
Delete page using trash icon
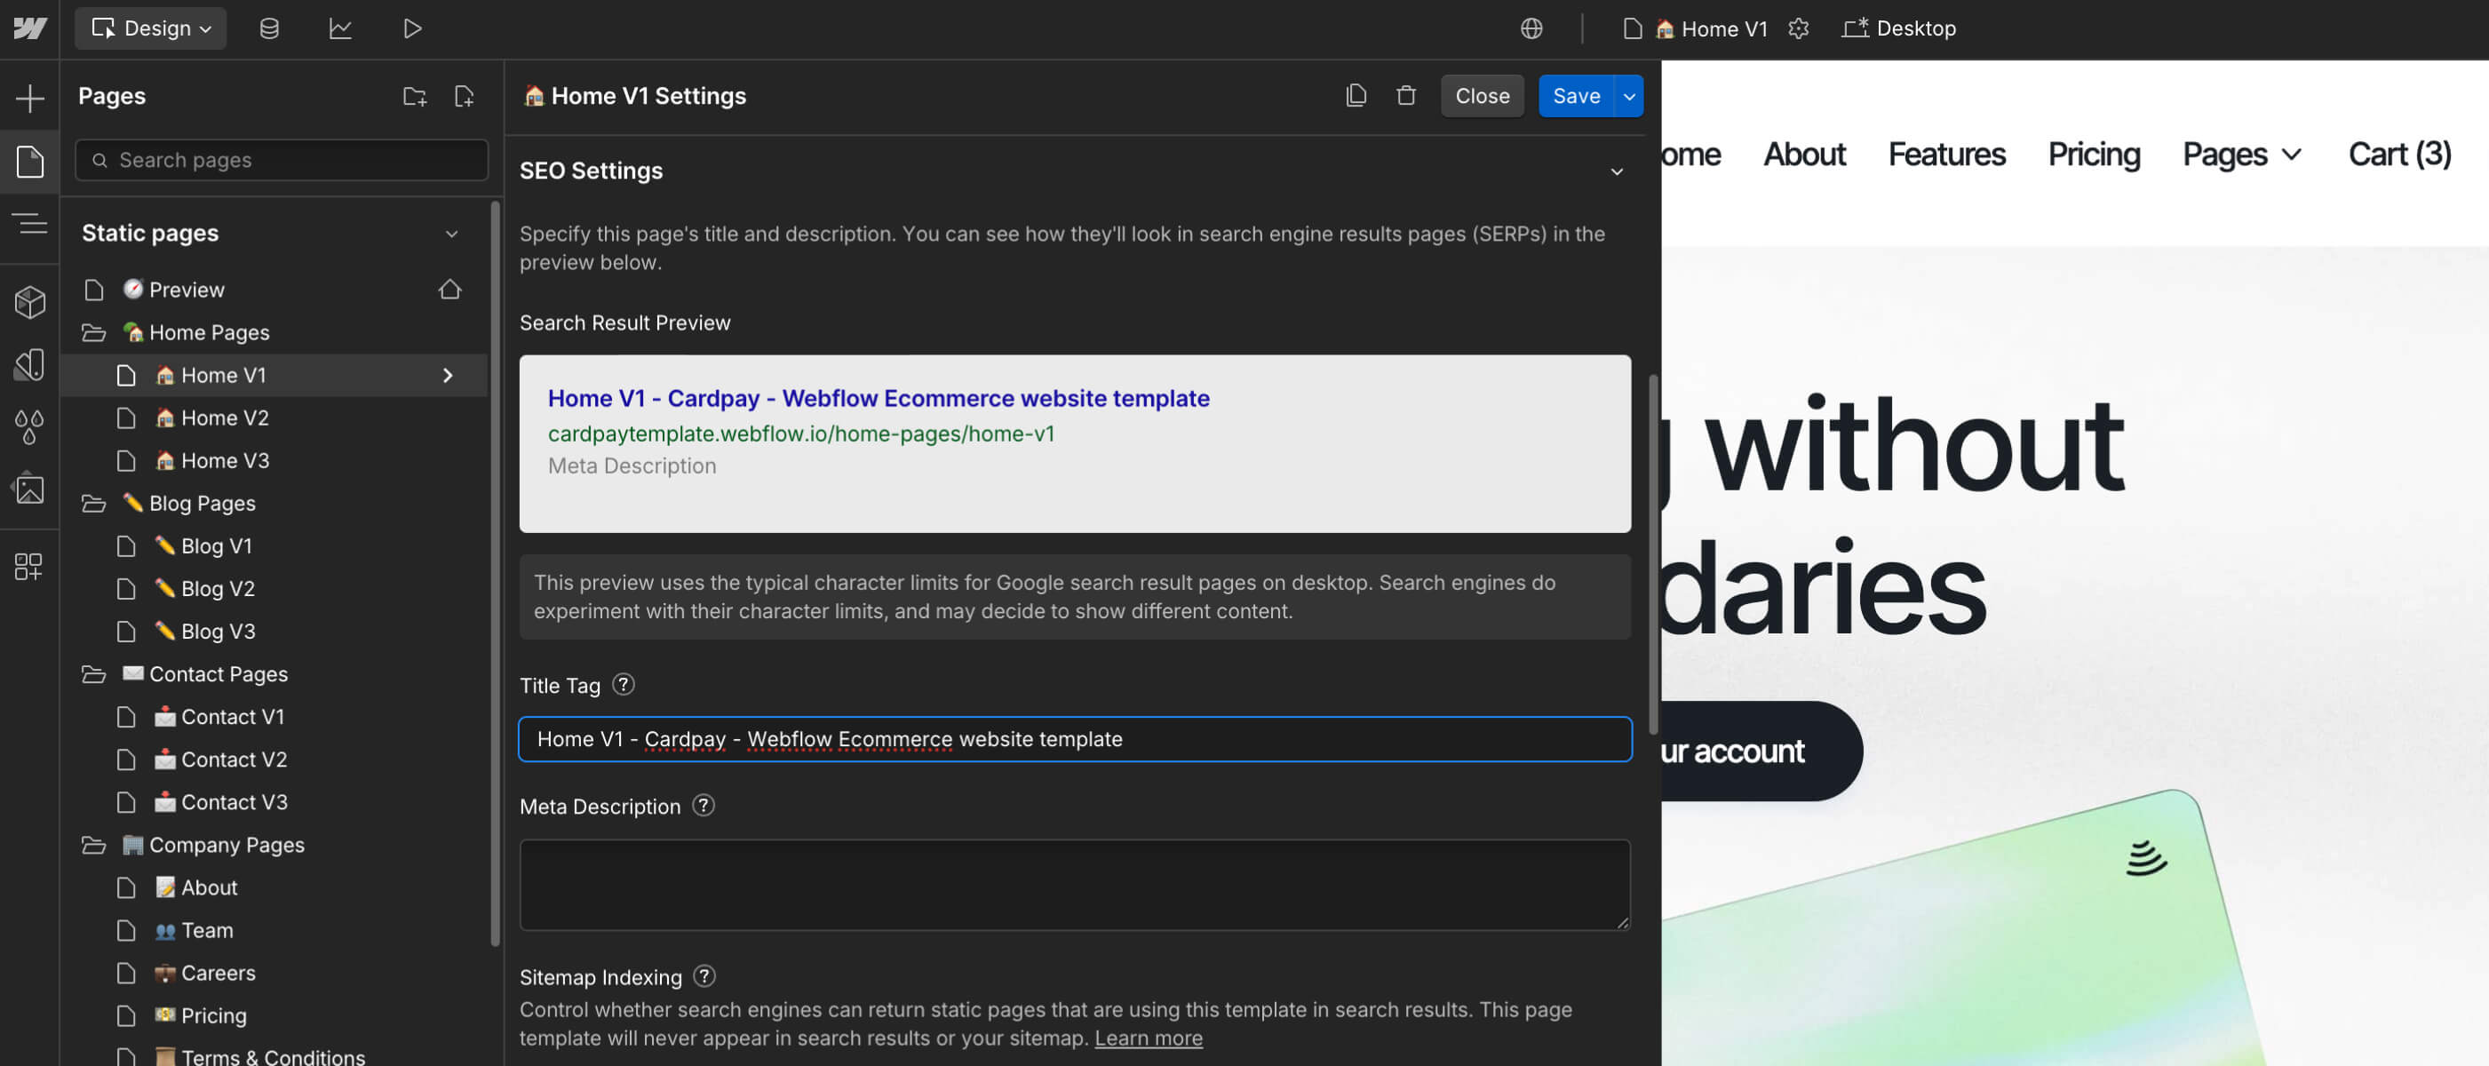click(1406, 96)
